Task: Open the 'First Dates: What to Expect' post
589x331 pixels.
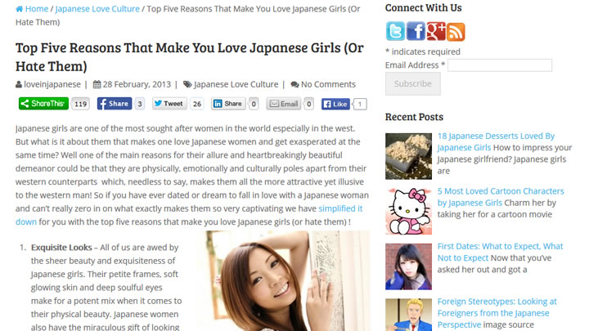Action: tap(500, 252)
